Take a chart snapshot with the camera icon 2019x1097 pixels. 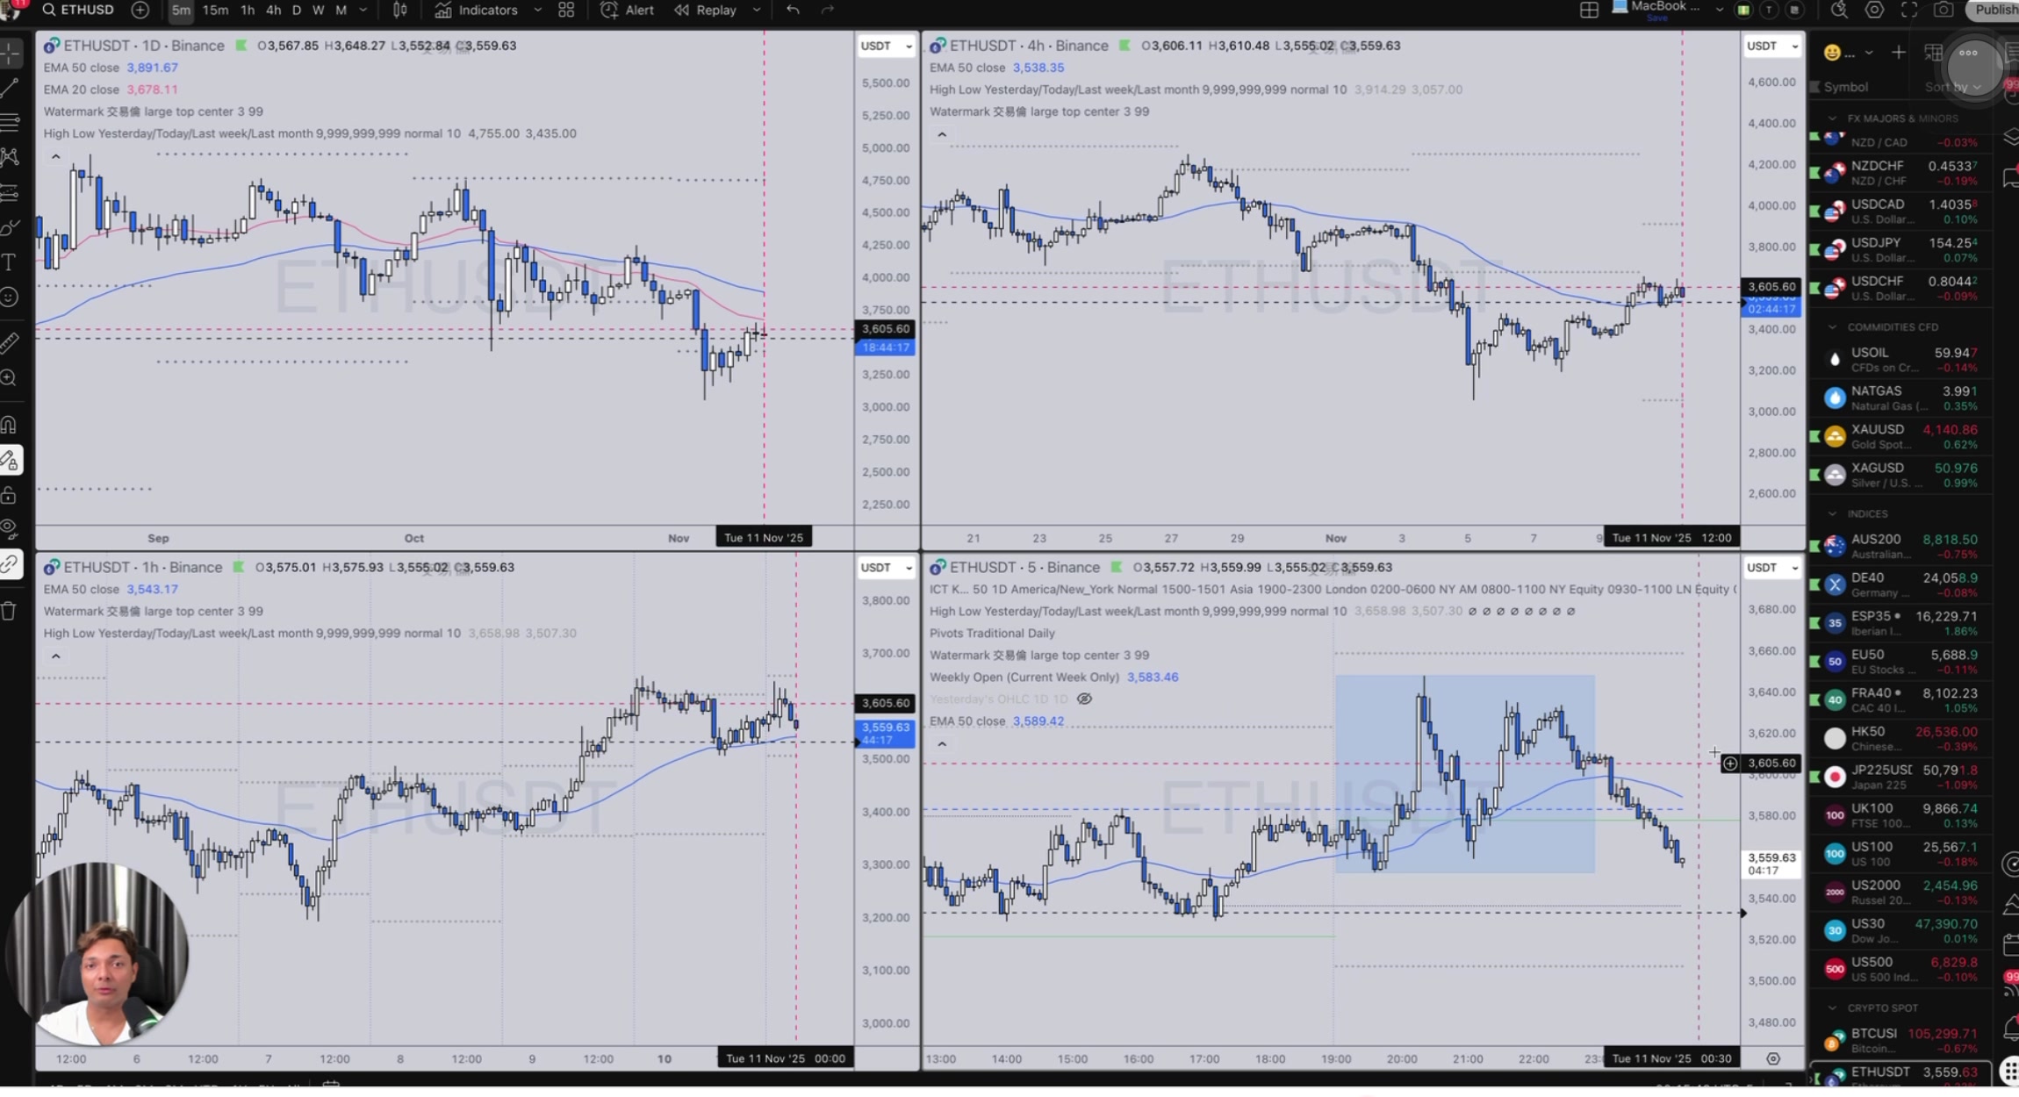(x=1944, y=10)
